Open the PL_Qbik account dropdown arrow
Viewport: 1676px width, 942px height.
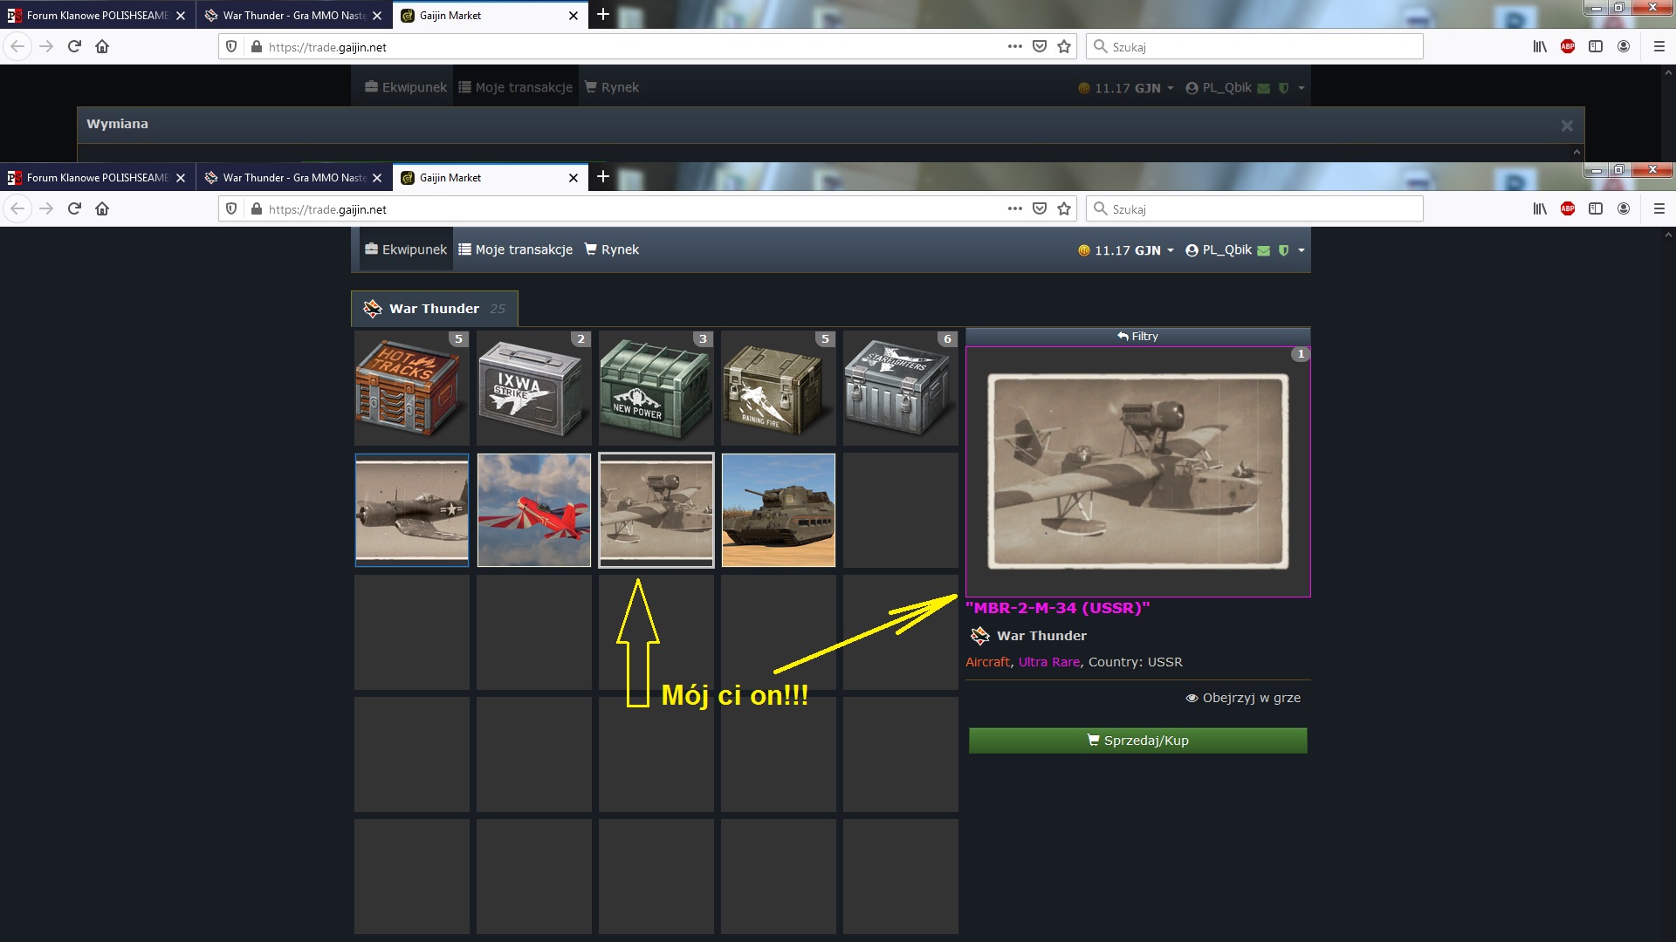(1301, 250)
